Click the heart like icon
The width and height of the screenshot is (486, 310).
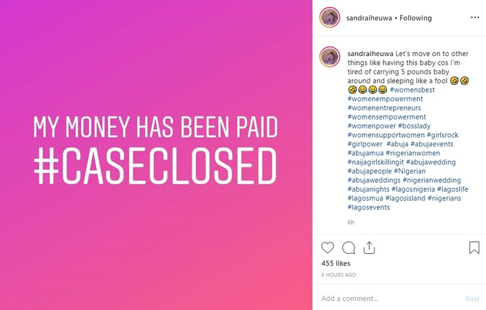click(x=327, y=248)
